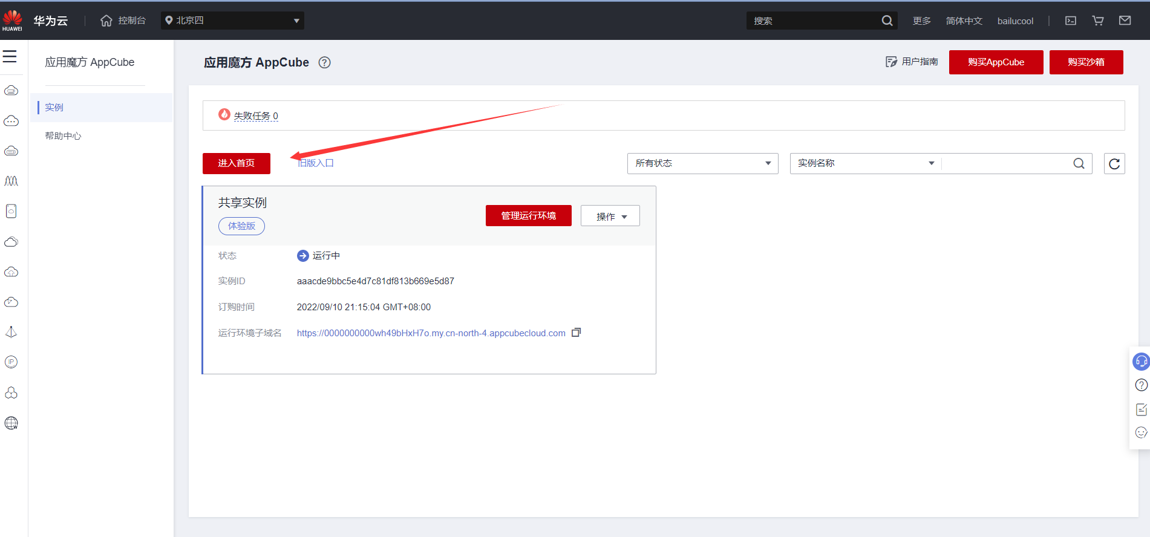Image resolution: width=1150 pixels, height=537 pixels.
Task: Open the globe domain sidebar icon
Action: click(x=11, y=423)
